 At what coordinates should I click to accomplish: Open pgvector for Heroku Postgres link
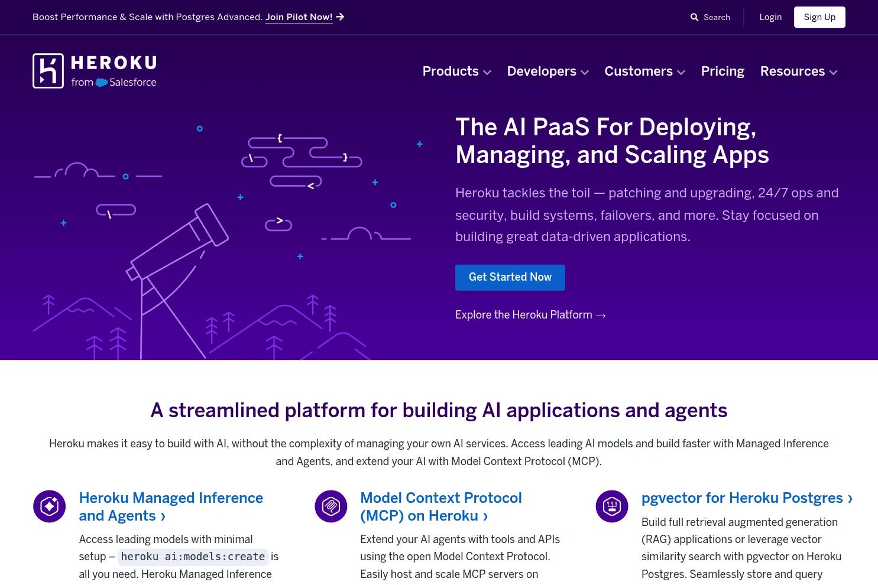coord(747,498)
